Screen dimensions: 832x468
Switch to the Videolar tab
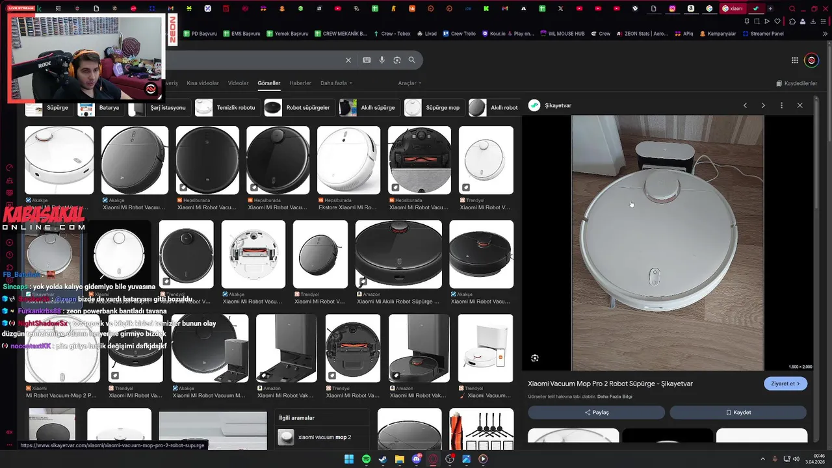pyautogui.click(x=238, y=83)
